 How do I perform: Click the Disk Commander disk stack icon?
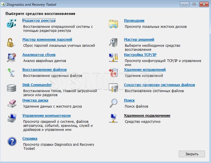[11, 88]
